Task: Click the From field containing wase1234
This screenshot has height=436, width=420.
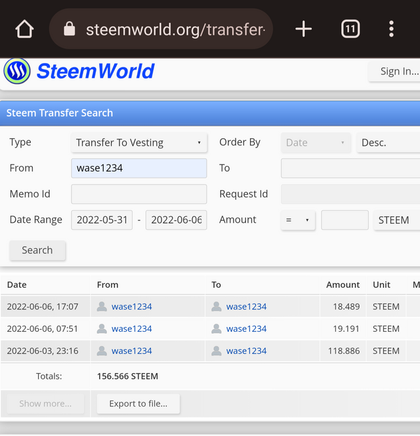Action: [139, 168]
